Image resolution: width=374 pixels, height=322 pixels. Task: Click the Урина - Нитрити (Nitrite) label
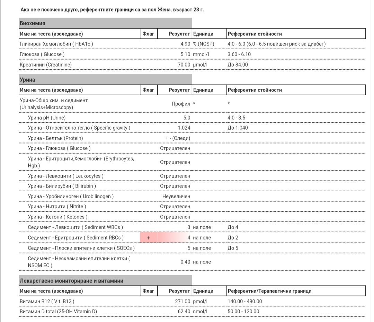(x=57, y=207)
